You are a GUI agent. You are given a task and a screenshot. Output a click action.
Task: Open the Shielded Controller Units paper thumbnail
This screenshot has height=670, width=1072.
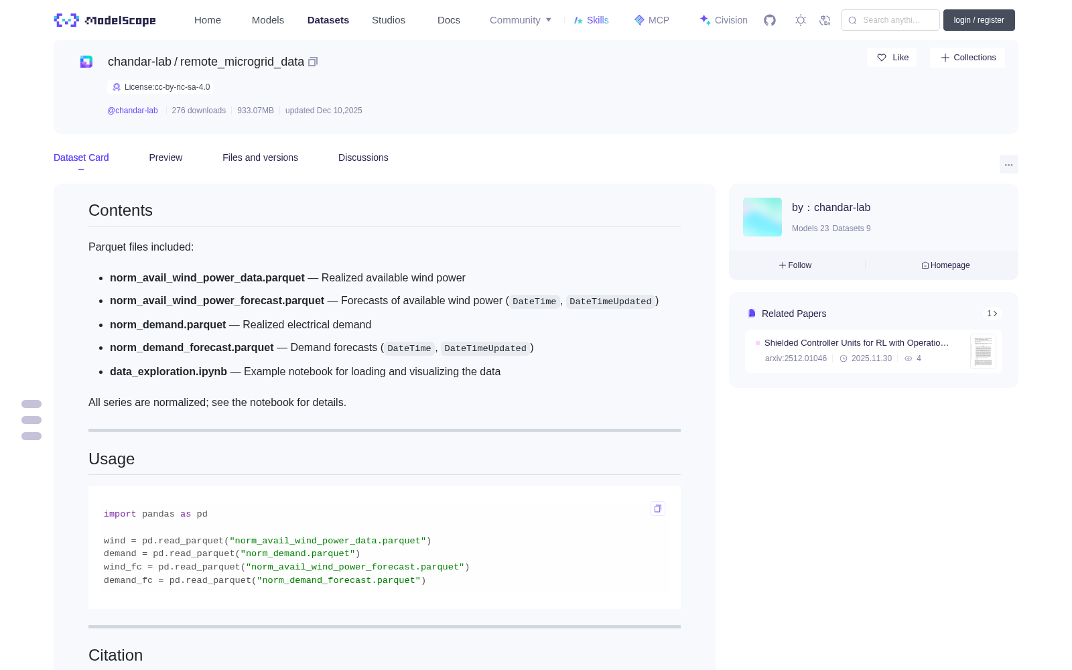983,351
